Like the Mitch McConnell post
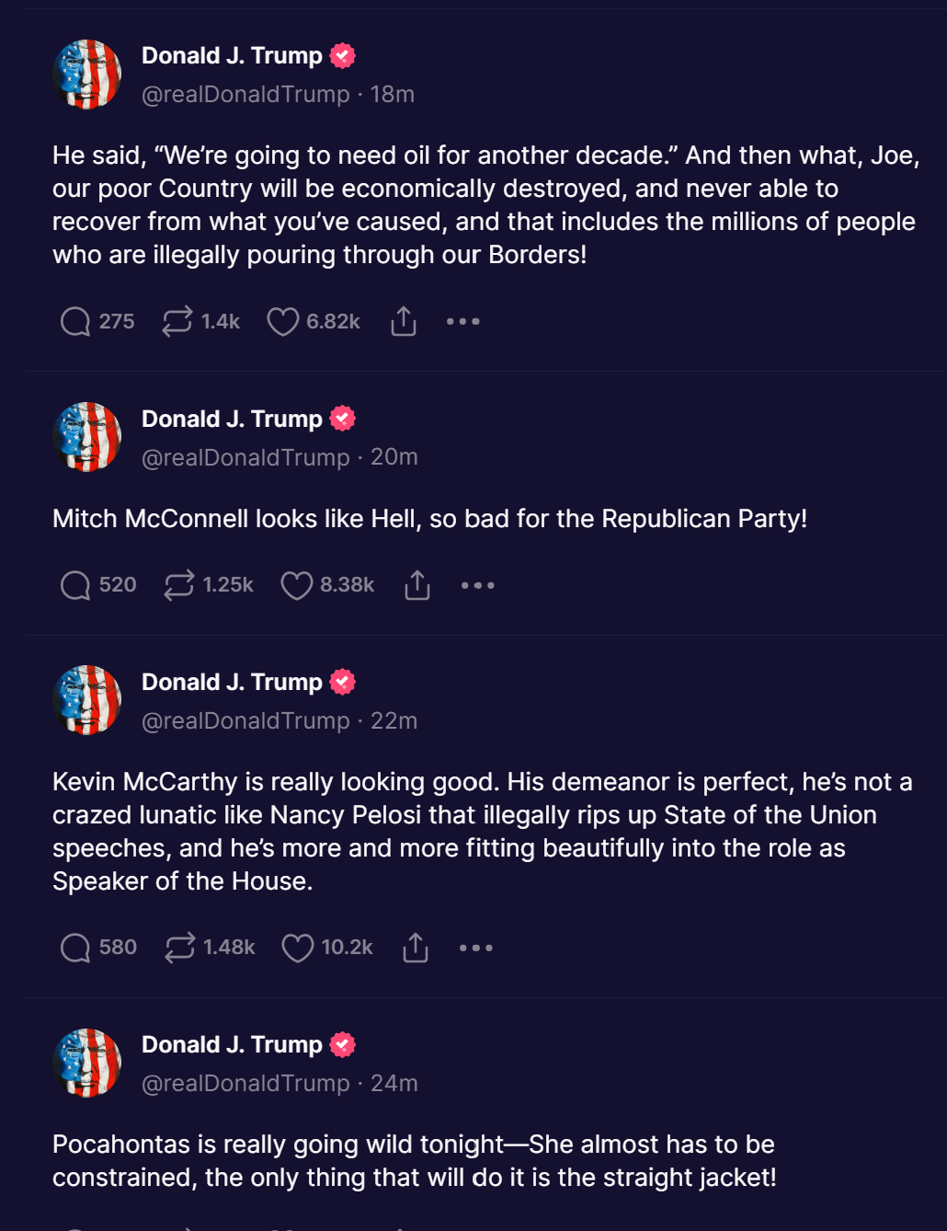947x1231 pixels. click(296, 585)
